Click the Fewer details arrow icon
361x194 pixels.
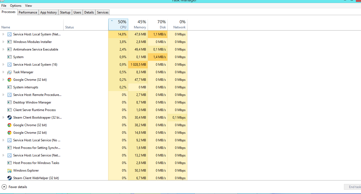pos(4,187)
